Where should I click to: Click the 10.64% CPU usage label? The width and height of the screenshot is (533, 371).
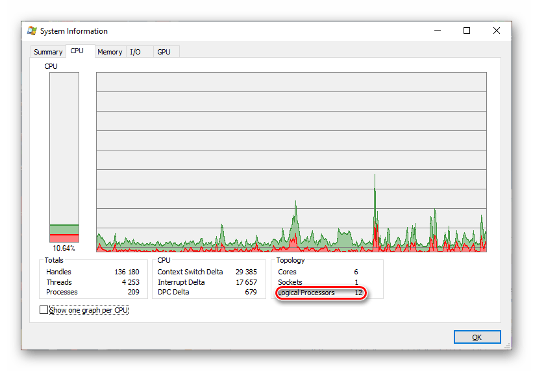click(64, 248)
